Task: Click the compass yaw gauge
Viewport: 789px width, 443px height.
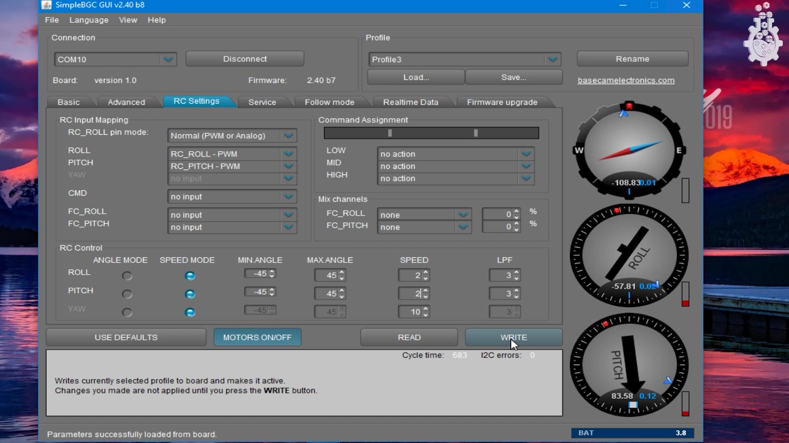Action: (629, 150)
